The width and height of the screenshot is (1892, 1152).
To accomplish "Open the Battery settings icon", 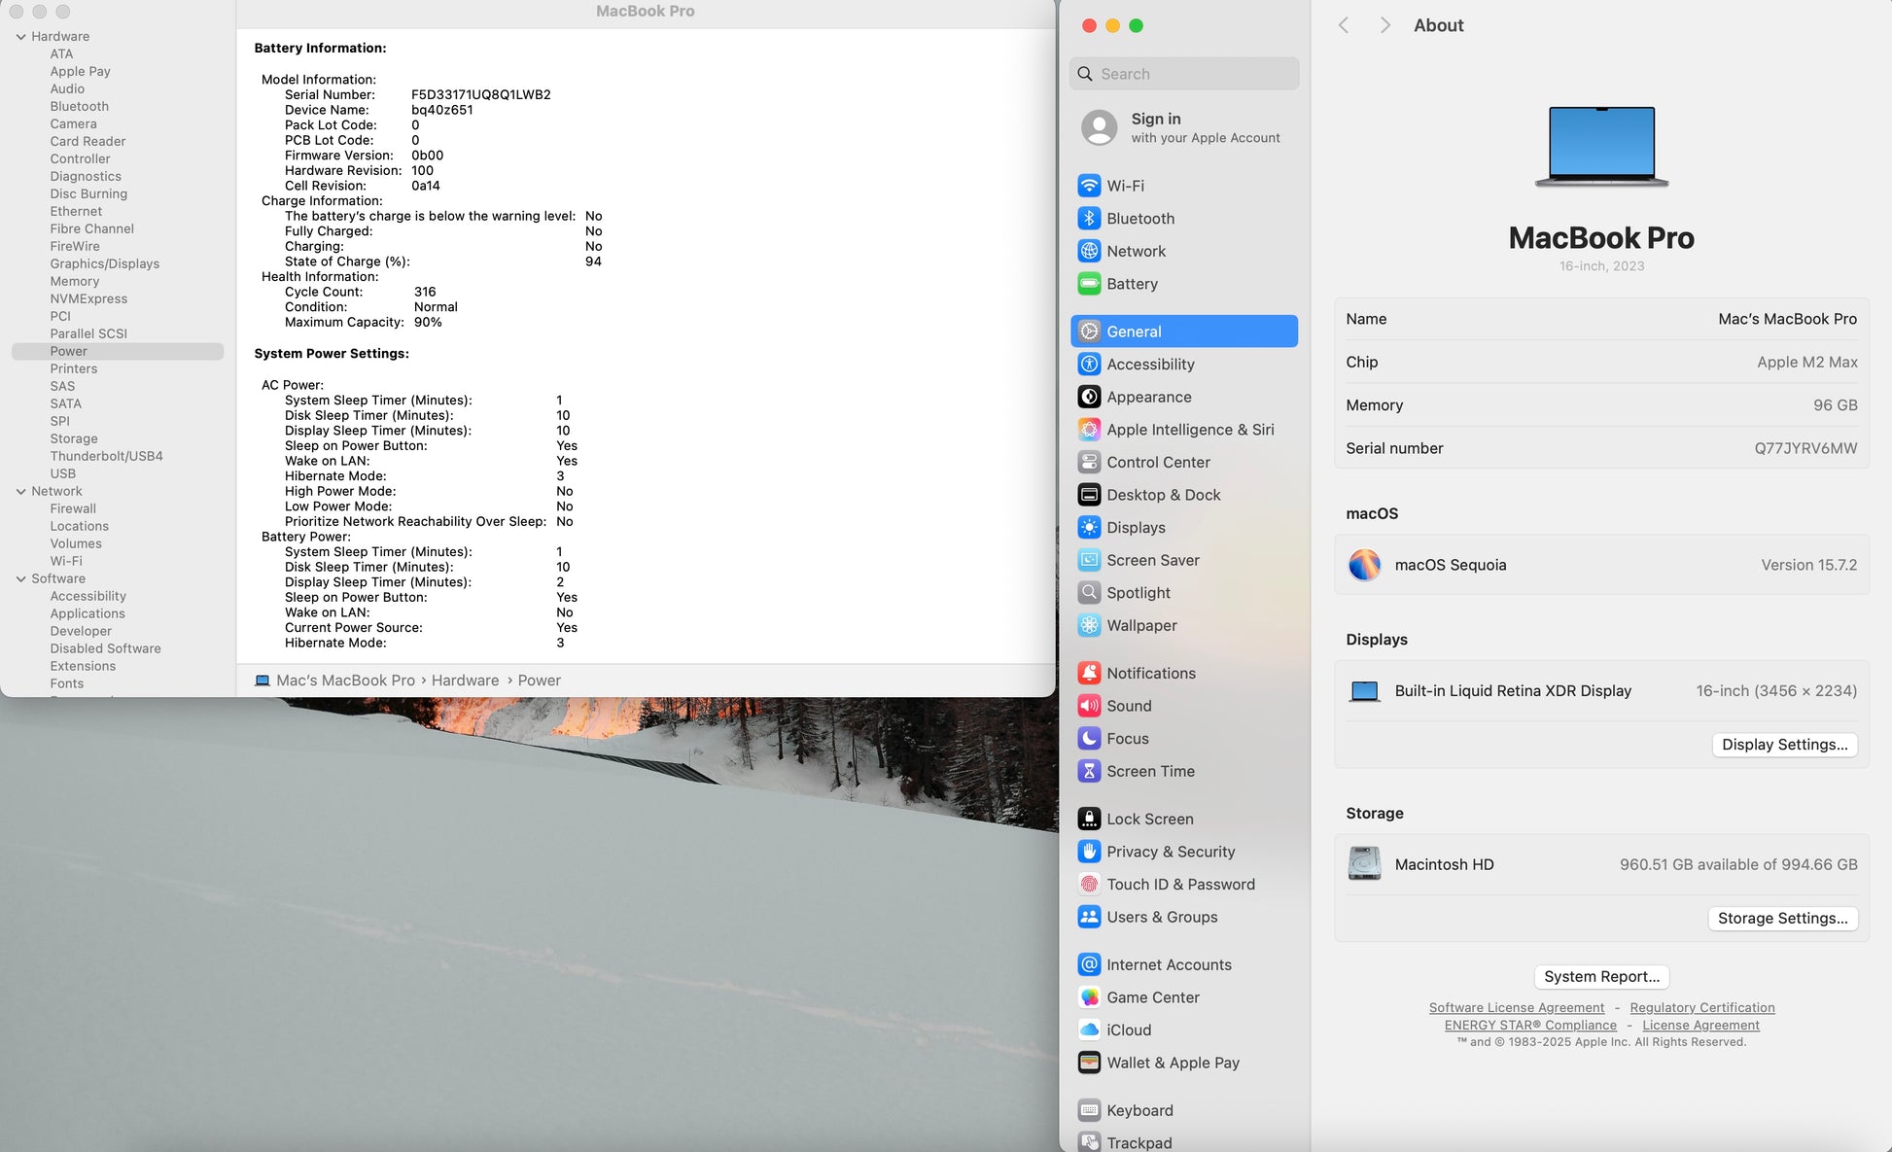I will click(1089, 284).
